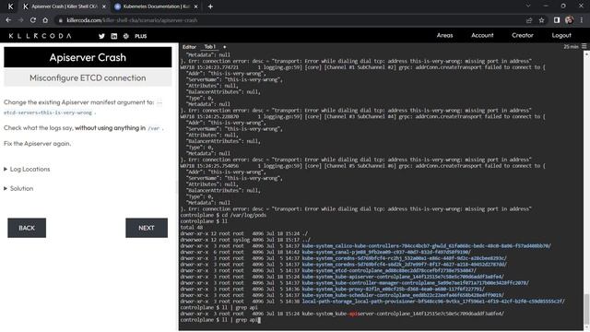Click the kube-system_kube-scheduler-controlplane directory entry
Screen dimensions: 590x332
point(403,295)
